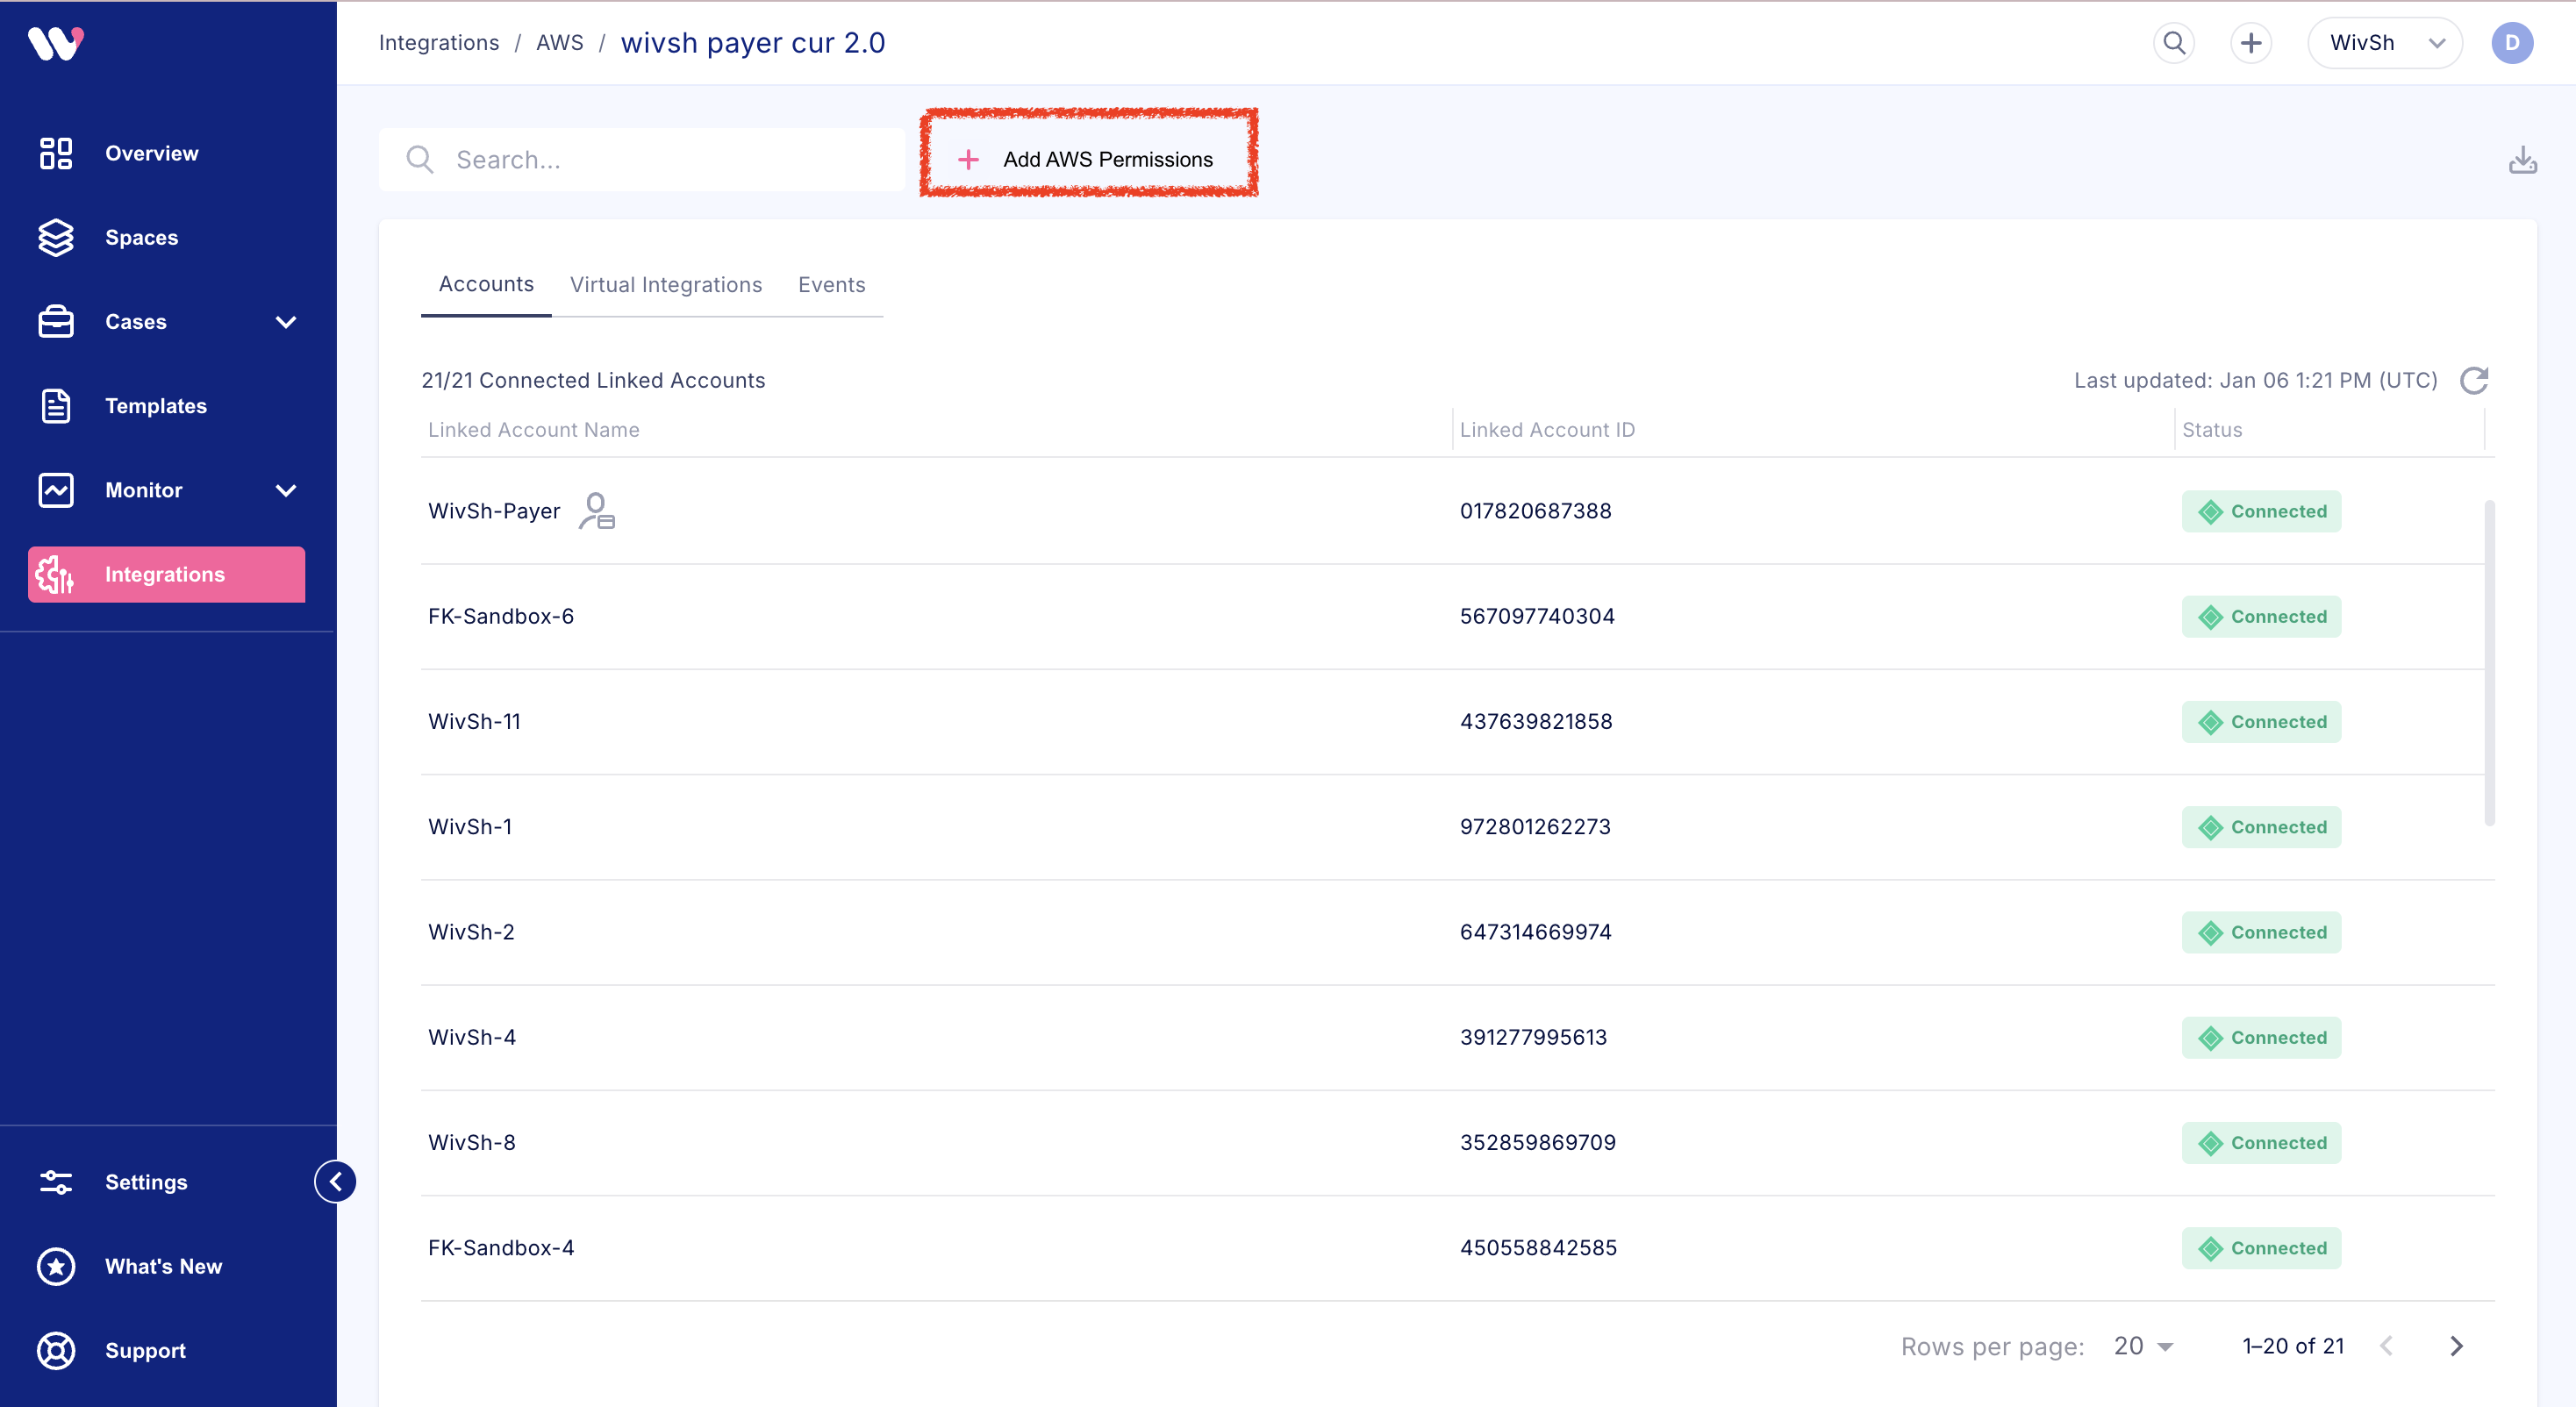The height and width of the screenshot is (1407, 2576).
Task: Change rows per page dropdown
Action: click(x=2143, y=1346)
